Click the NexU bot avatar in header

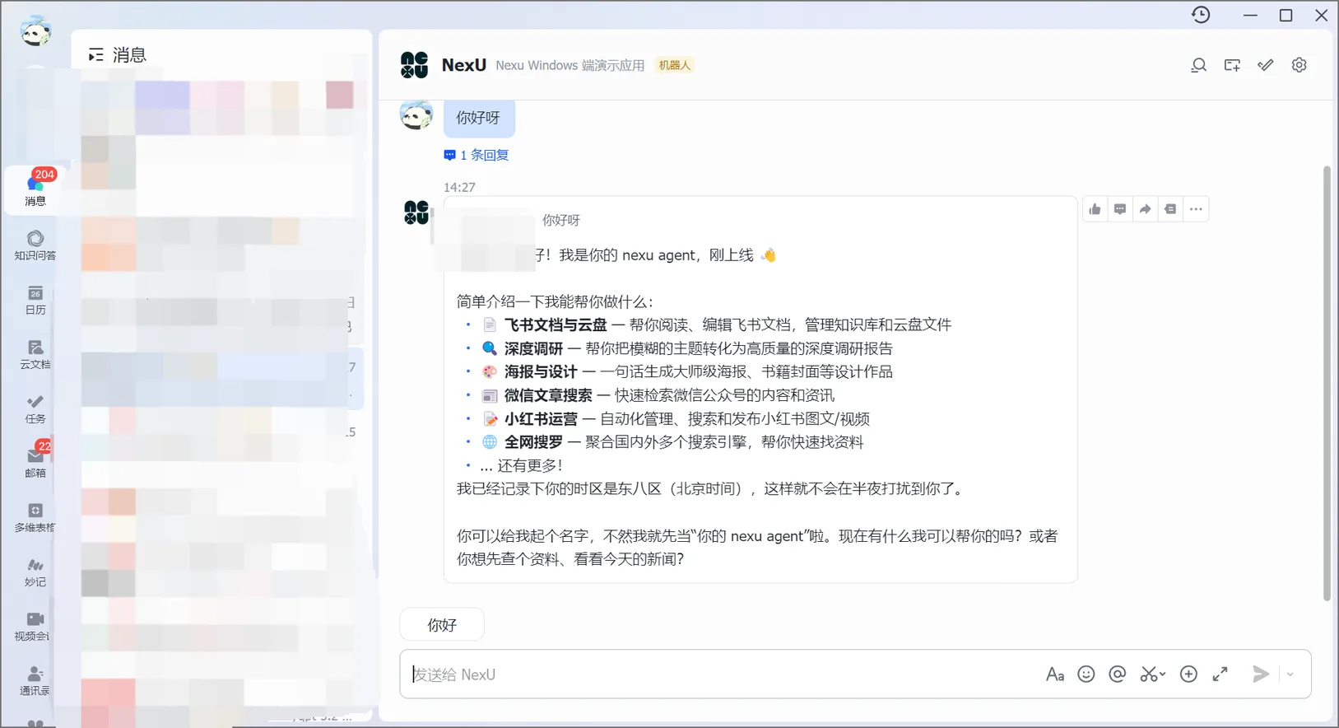click(x=415, y=65)
